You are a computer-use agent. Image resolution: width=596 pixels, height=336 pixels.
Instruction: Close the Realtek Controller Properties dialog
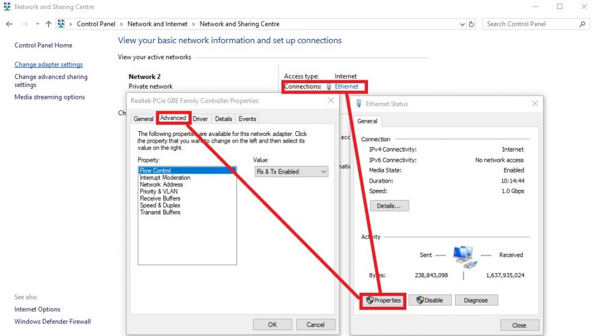[331, 101]
